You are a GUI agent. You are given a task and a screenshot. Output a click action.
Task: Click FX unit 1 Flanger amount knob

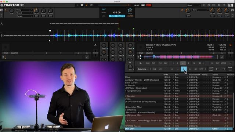point(51,11)
